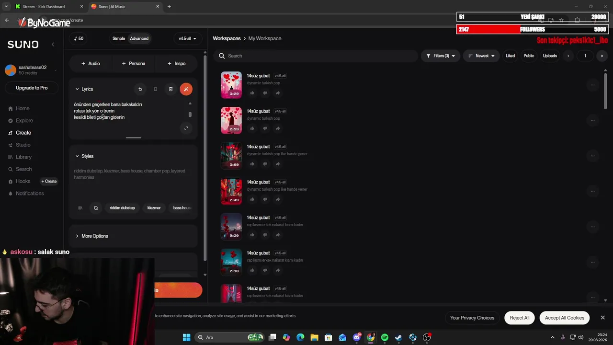Open File Explorer from the taskbar
This screenshot has height=345, width=613.
[x=314, y=337]
